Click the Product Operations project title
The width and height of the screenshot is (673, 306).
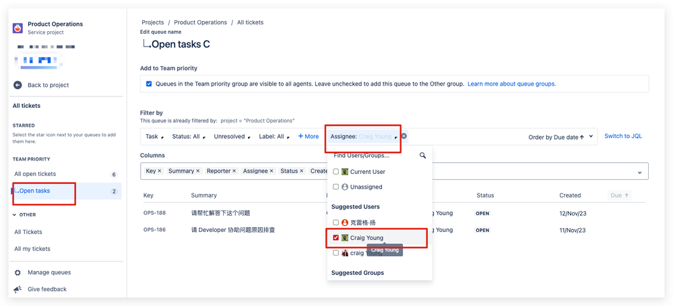55,24
